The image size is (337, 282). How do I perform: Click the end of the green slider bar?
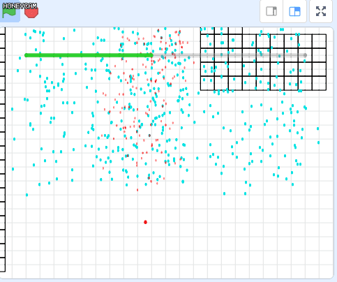[151, 55]
